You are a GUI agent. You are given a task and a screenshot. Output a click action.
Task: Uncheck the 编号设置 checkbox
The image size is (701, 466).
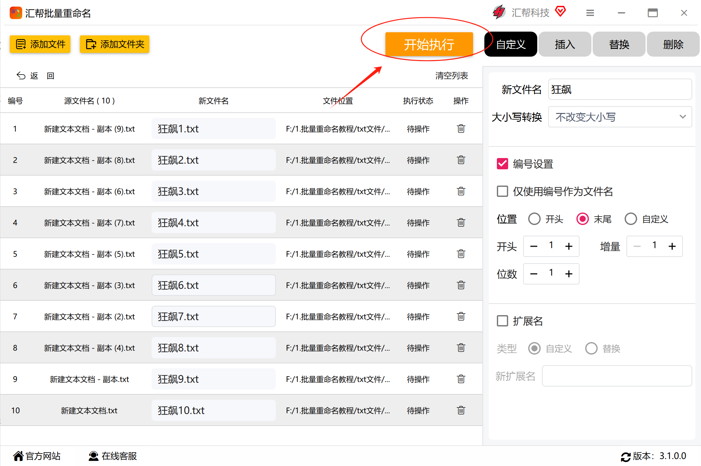pos(502,164)
